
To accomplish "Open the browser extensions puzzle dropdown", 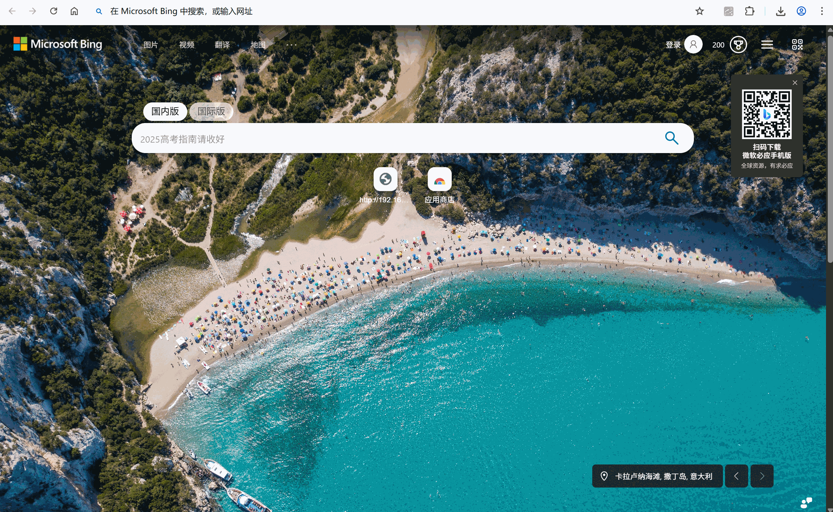I will tap(749, 11).
